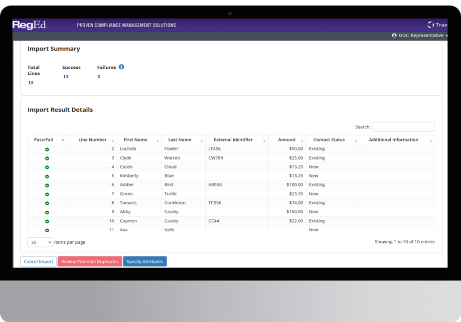Click the green pass icon for Tamaris Conkleton
The width and height of the screenshot is (461, 322).
coord(47,203)
